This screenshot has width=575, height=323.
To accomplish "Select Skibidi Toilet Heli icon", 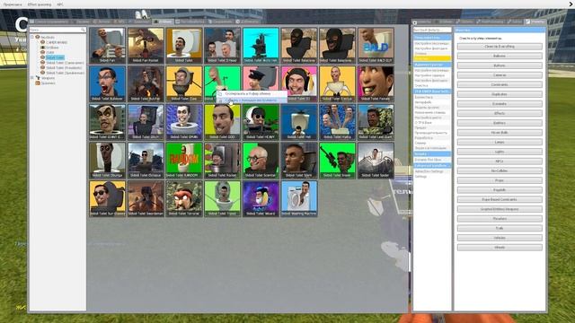I will (299, 122).
